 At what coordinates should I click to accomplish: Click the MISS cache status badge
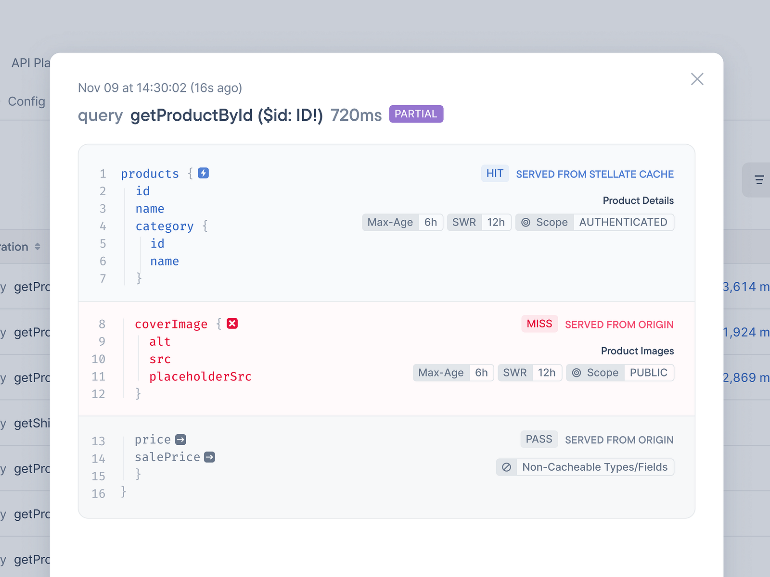coord(539,324)
